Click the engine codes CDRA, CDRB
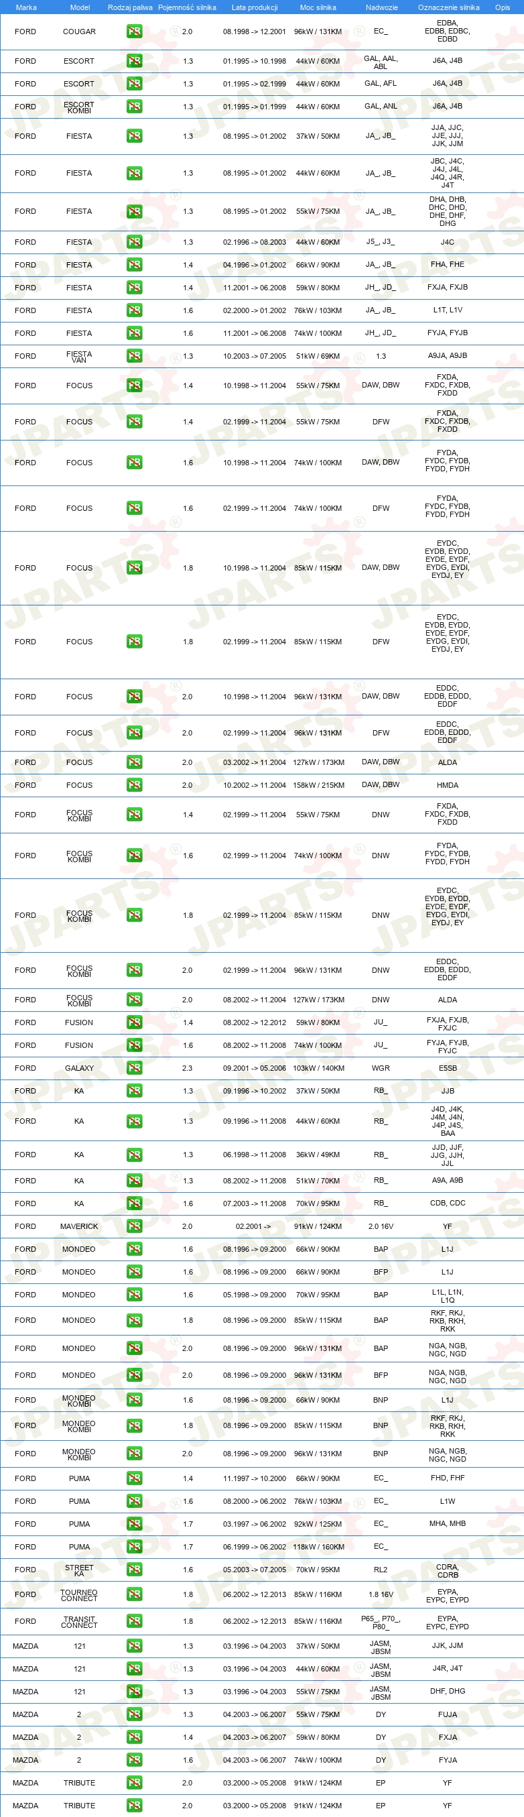Viewport: 524px width, 1817px height. pyautogui.click(x=448, y=1571)
